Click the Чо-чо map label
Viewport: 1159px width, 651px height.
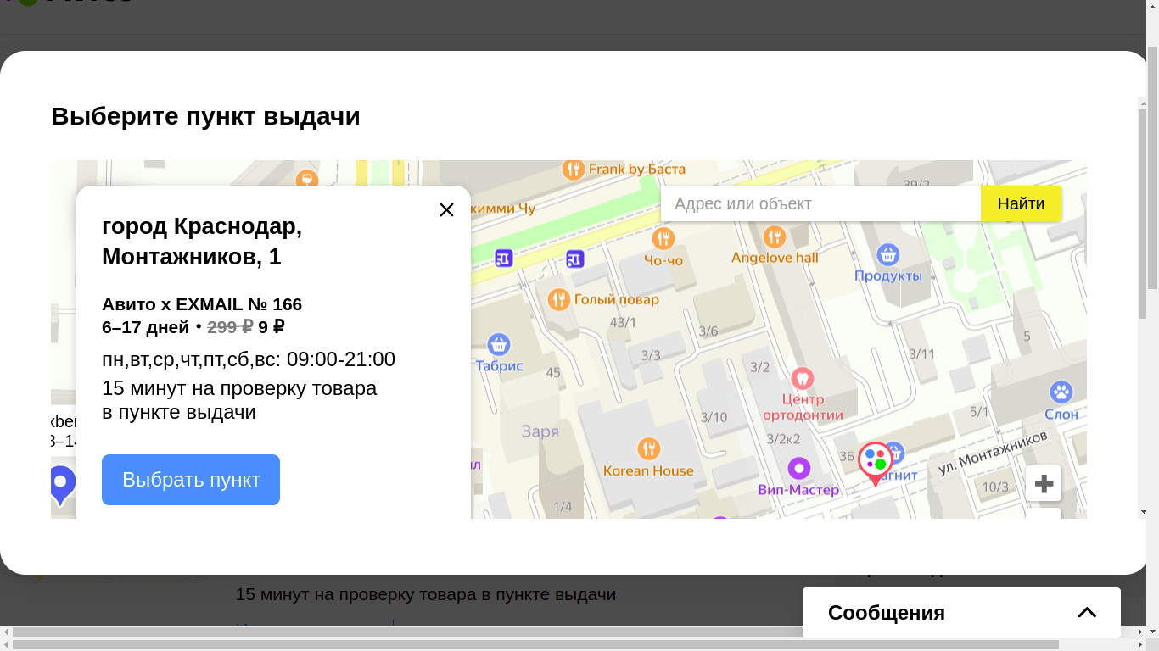pyautogui.click(x=663, y=260)
